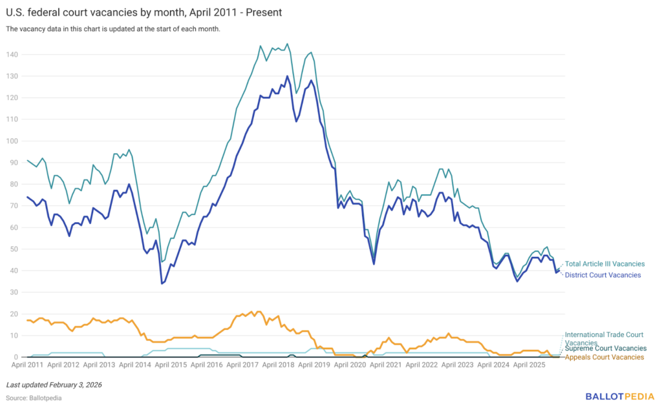Click the Last updated February 3, 2026 note
The image size is (662, 408).
54,385
